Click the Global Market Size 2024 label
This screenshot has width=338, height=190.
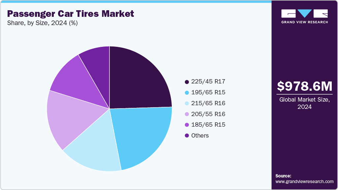pos(304,103)
